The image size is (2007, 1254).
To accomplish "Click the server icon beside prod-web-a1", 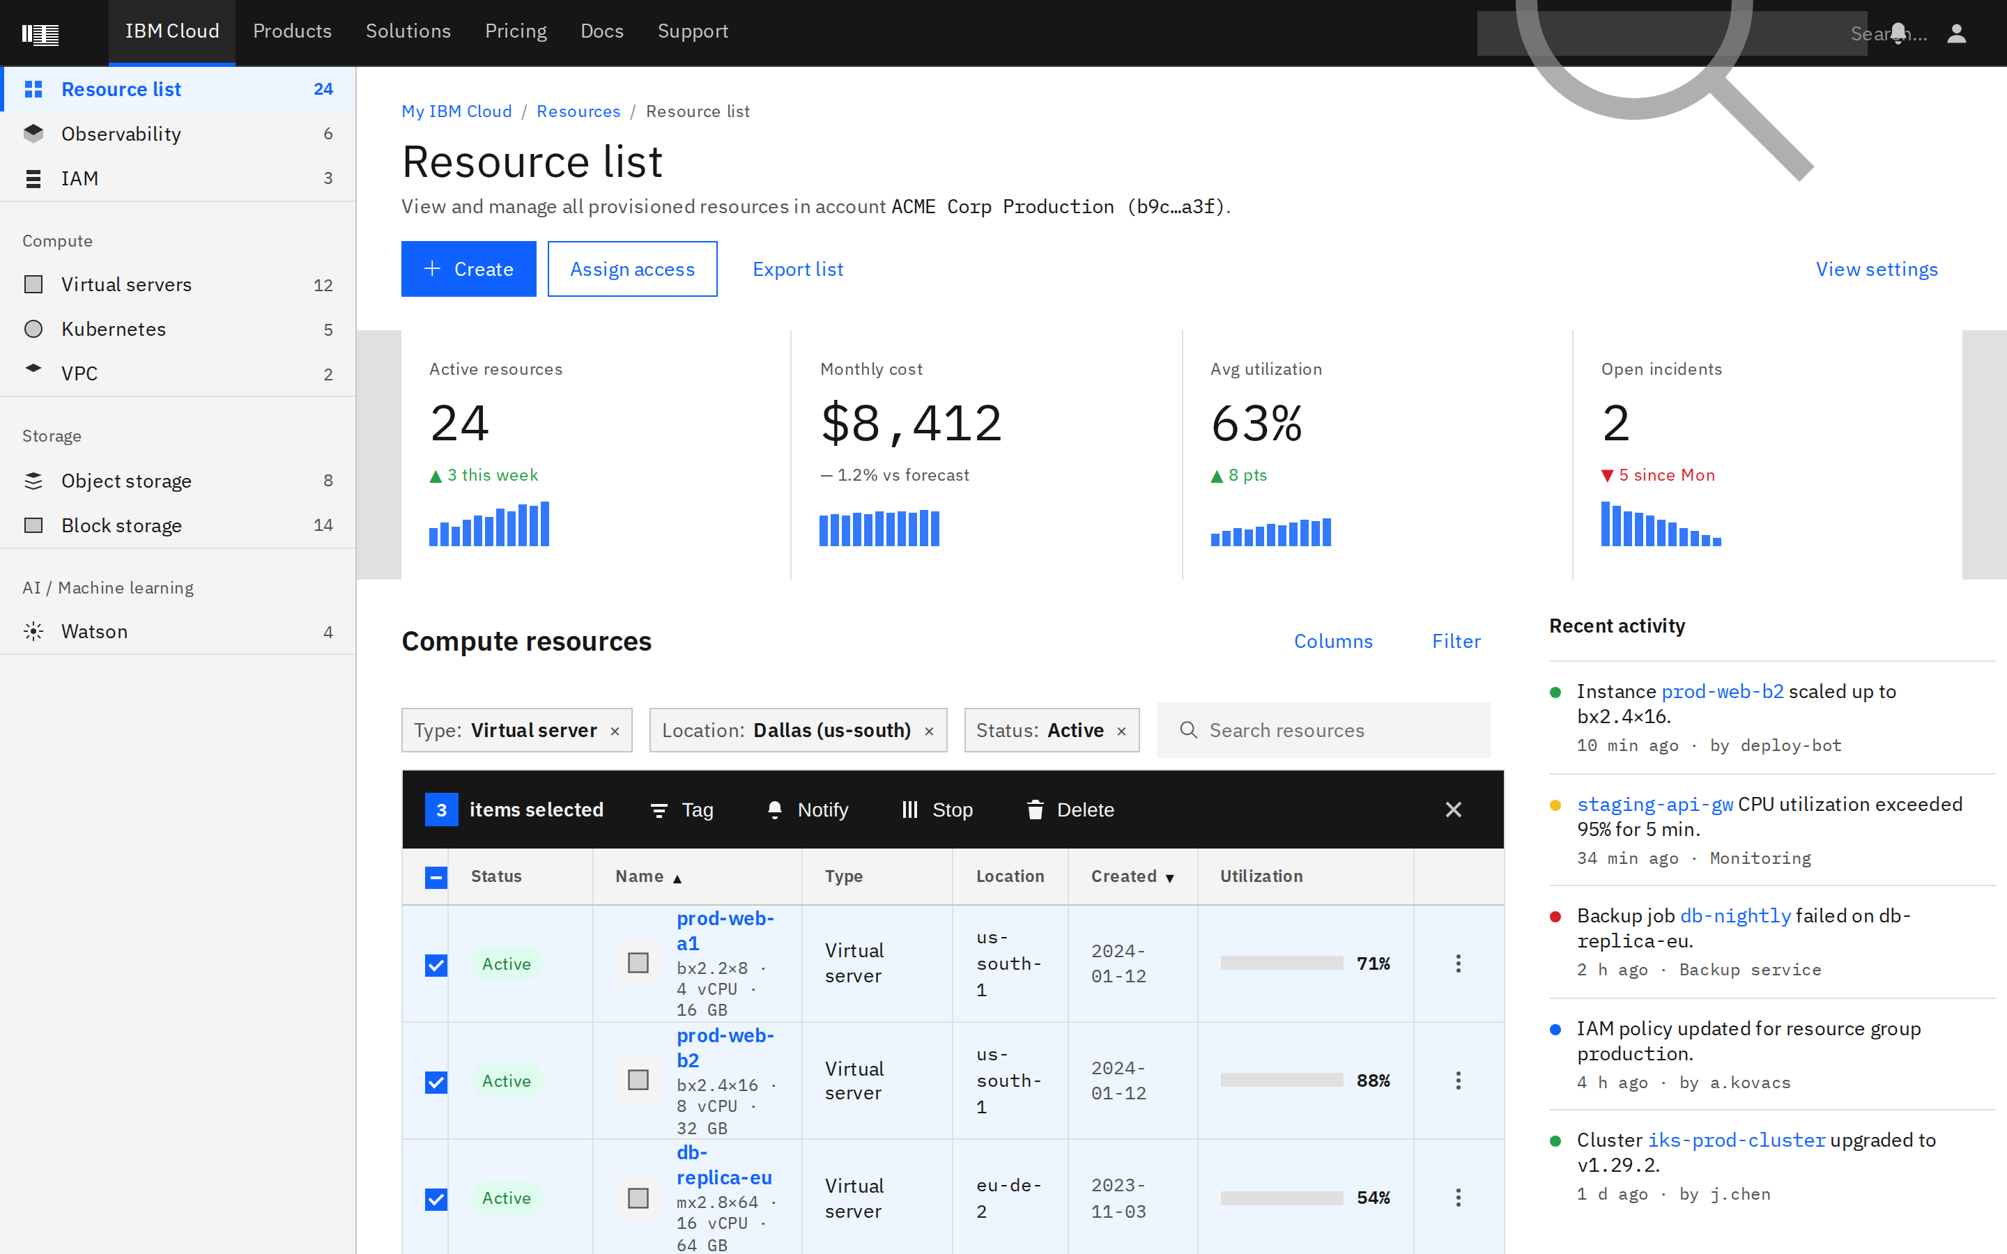I will point(638,963).
